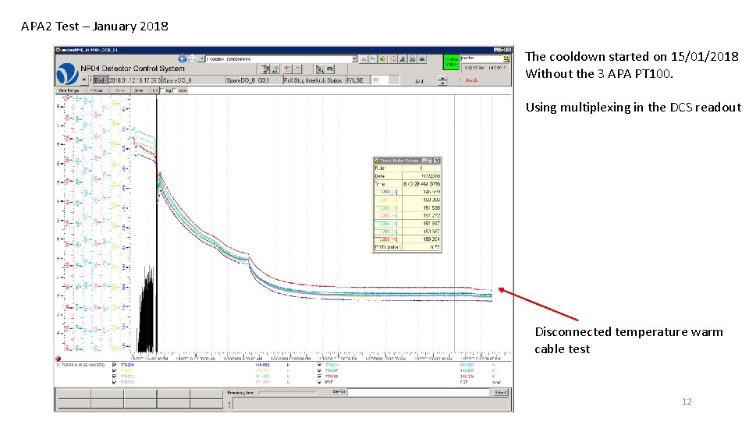Image resolution: width=749 pixels, height=421 pixels.
Task: Click the blue back navigation arrow
Action: (x=182, y=58)
